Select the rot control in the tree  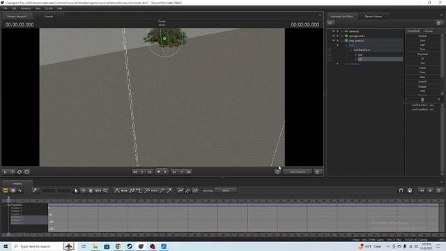pos(360,59)
